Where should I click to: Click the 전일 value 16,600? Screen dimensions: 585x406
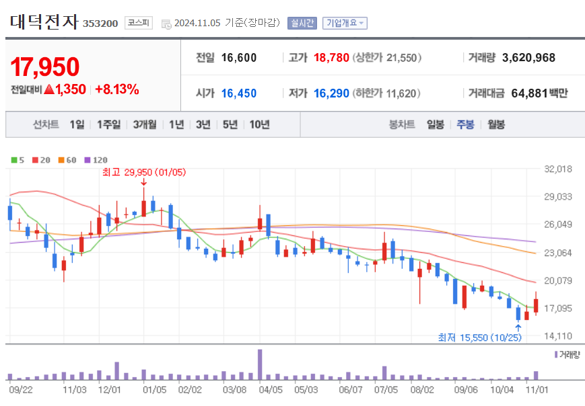(x=239, y=58)
